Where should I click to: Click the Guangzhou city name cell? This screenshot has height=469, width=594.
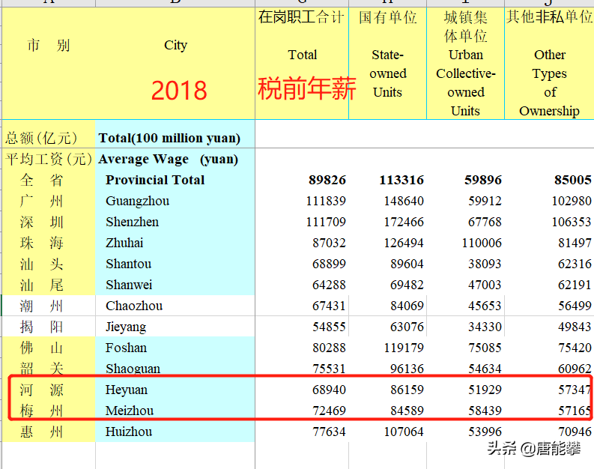tap(138, 201)
